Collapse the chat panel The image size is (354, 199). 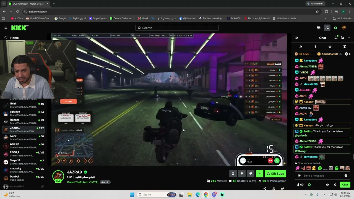[297, 38]
